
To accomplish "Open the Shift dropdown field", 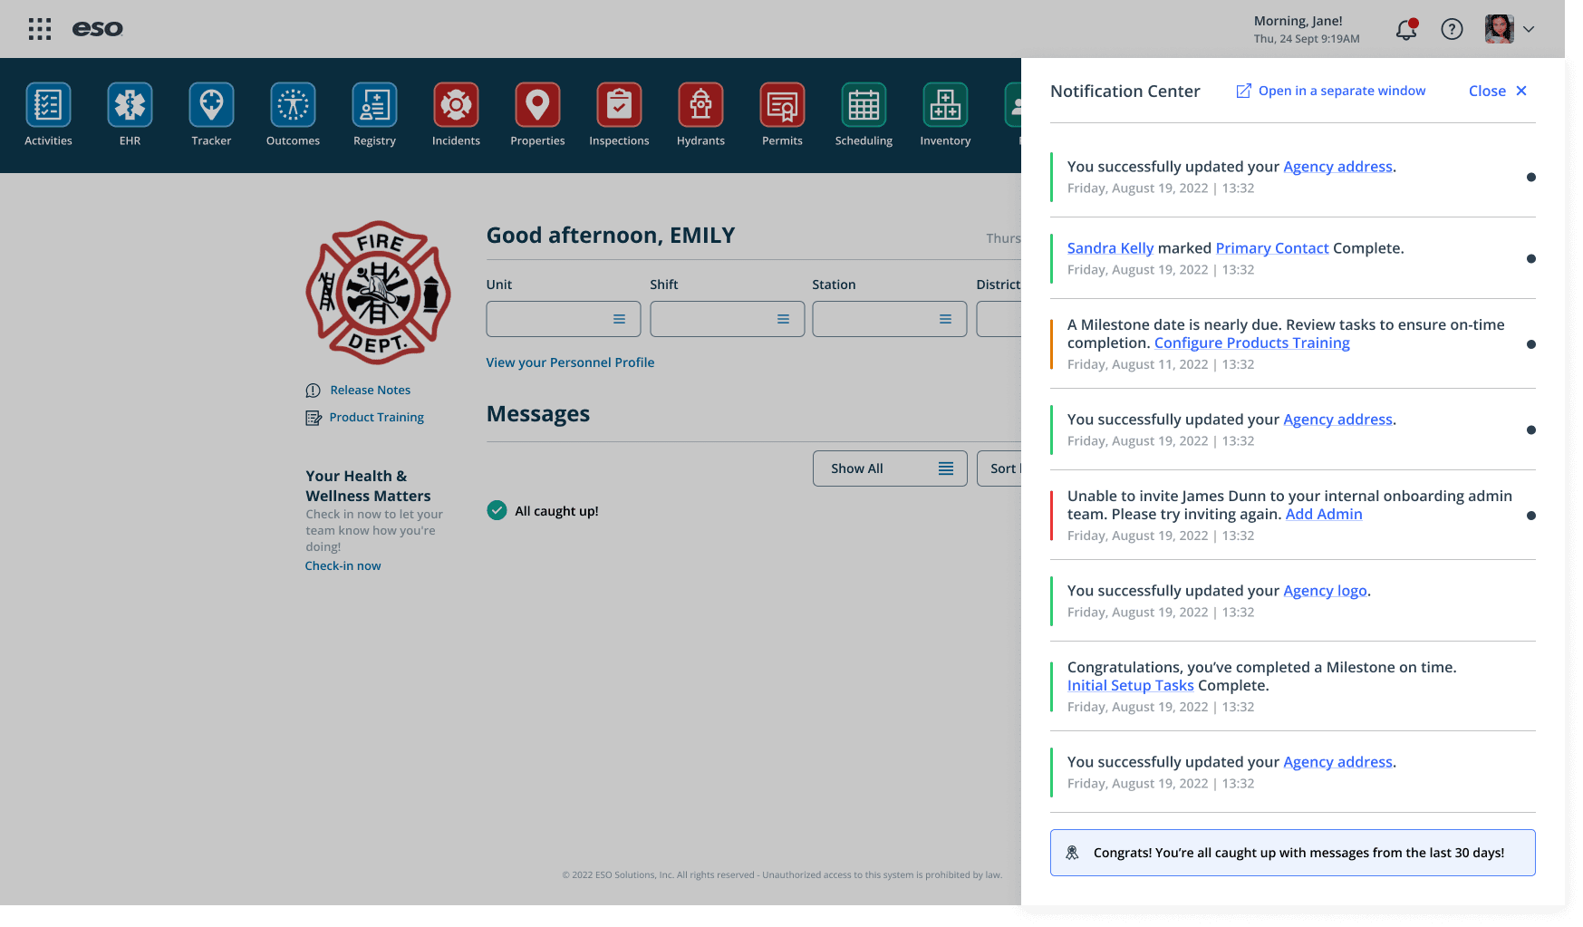I will pyautogui.click(x=728, y=319).
